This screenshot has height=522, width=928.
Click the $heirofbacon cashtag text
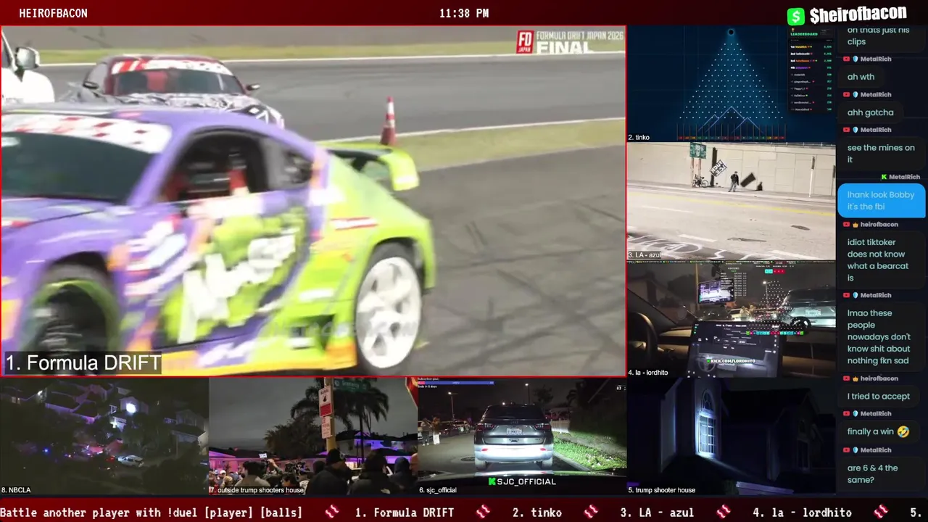coord(858,14)
